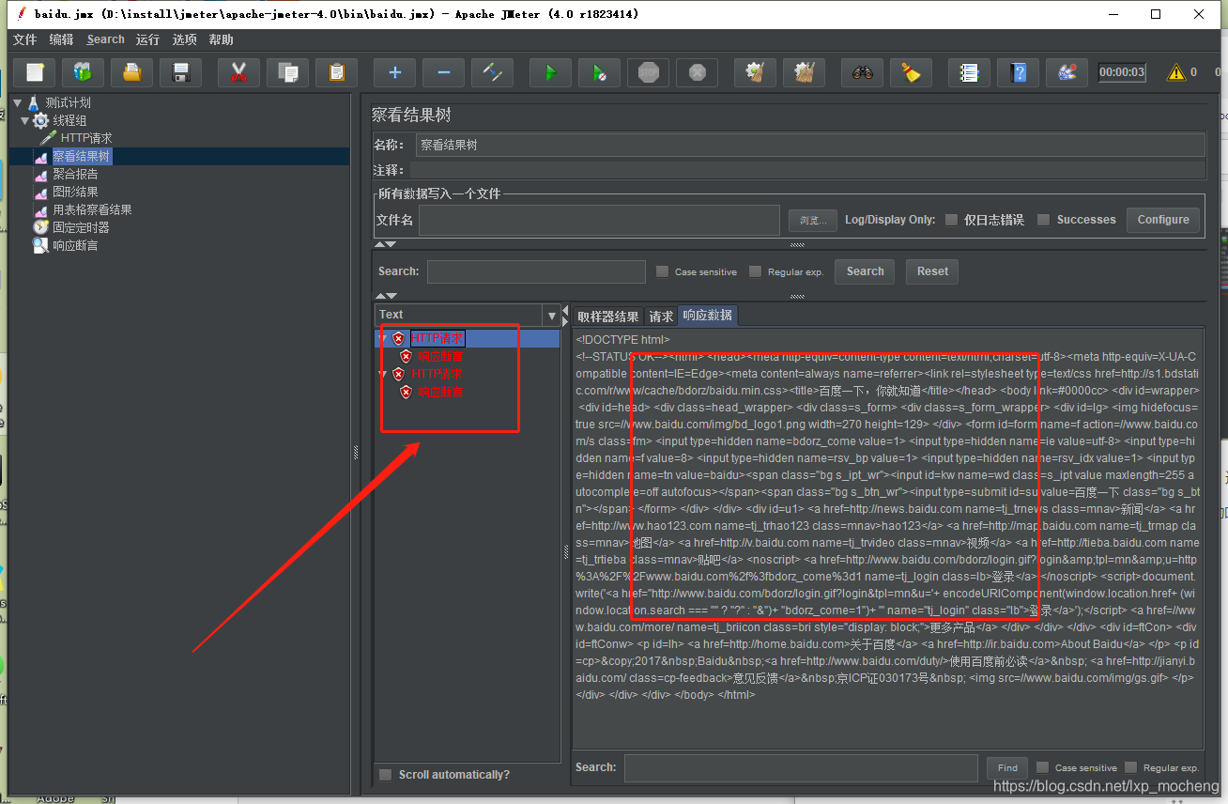Click the 浏览 browse button
The height and width of the screenshot is (804, 1228).
tap(812, 220)
